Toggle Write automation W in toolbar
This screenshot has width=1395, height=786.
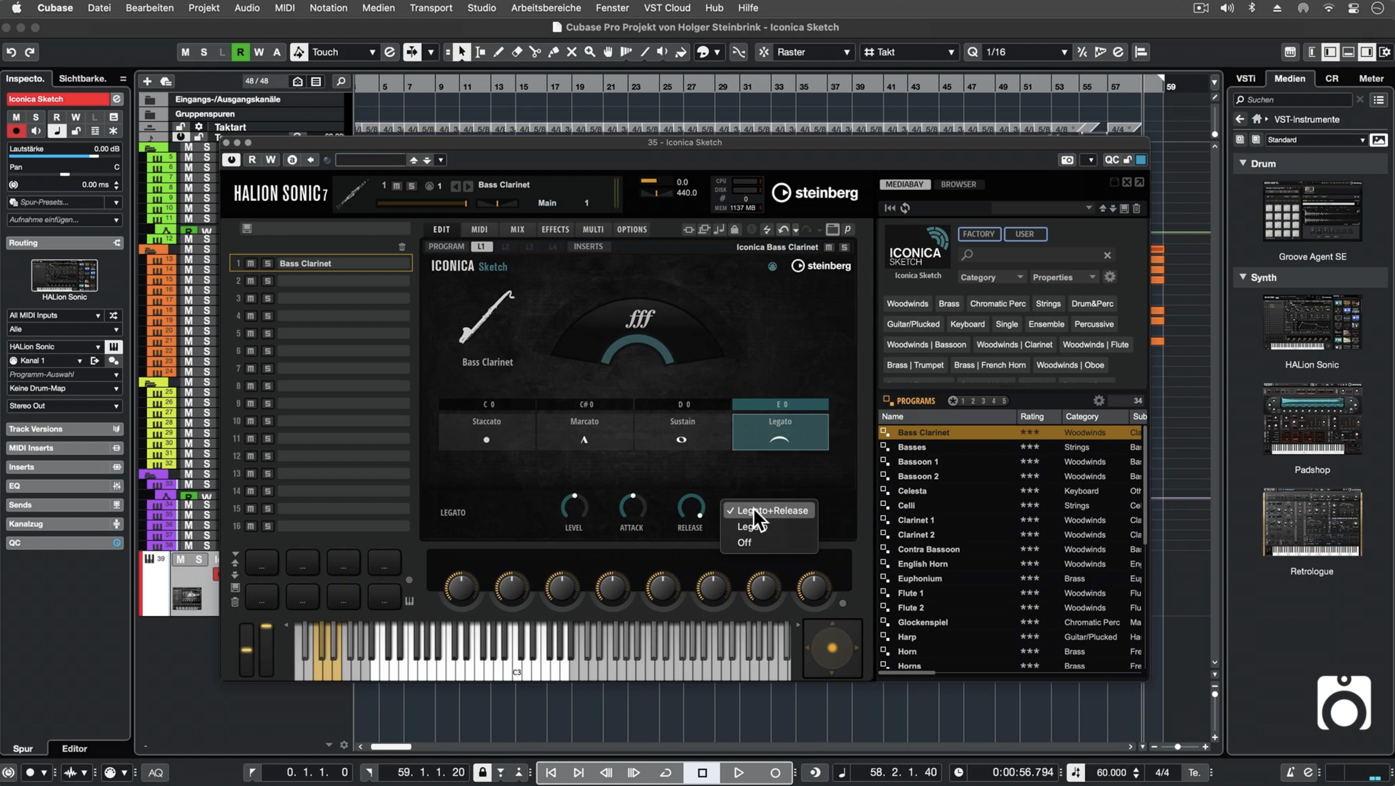coord(259,52)
